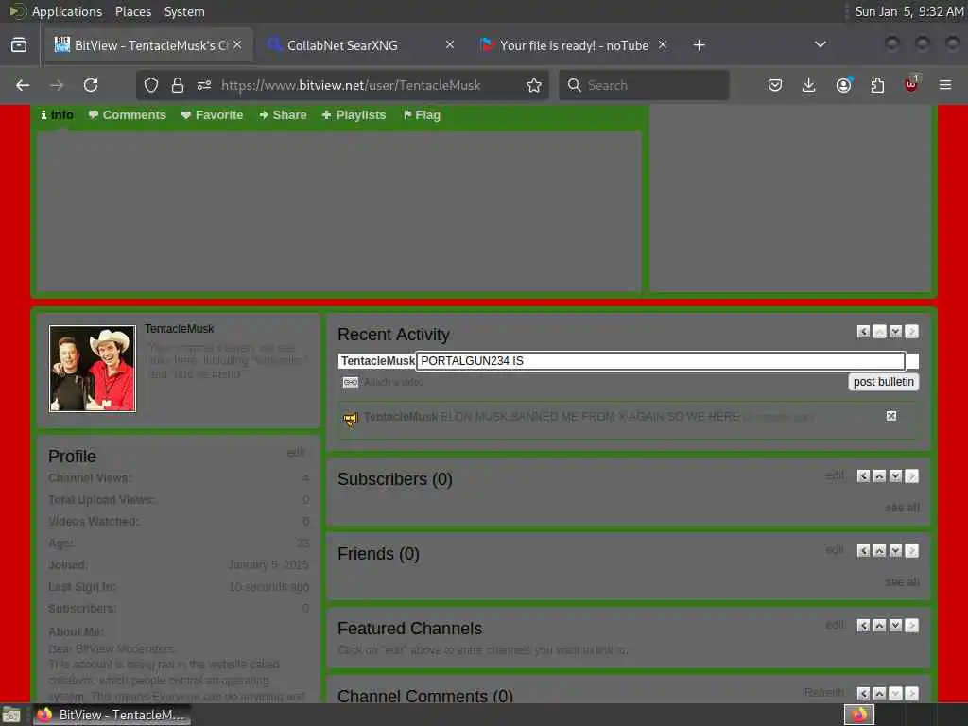Click the address bar URL

[x=351, y=85]
